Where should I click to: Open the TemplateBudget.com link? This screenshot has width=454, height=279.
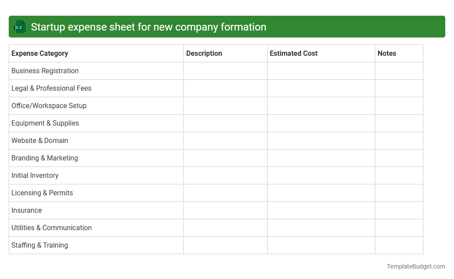pos(416,265)
